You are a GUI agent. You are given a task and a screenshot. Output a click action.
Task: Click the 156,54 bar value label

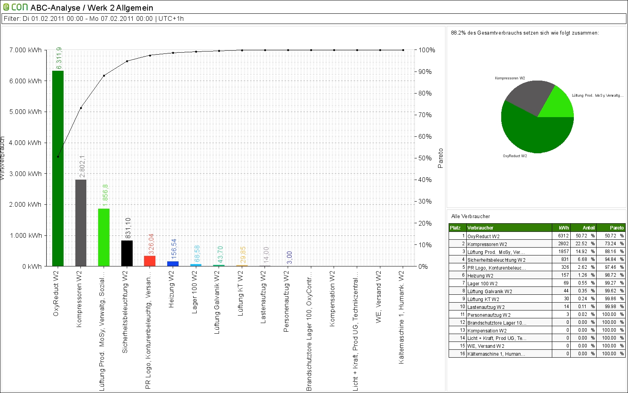pos(174,249)
